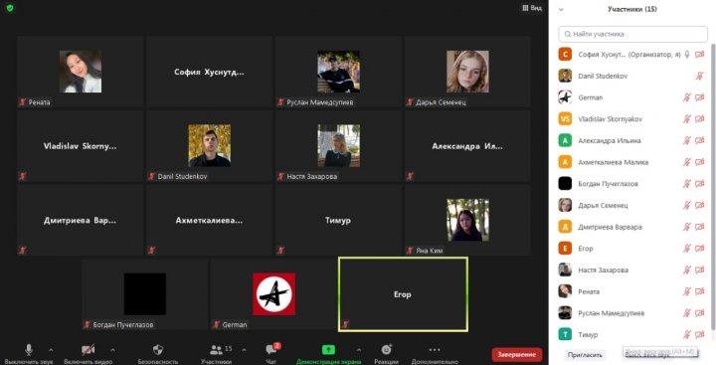
Task: Click the red Завершение end button
Action: click(517, 354)
